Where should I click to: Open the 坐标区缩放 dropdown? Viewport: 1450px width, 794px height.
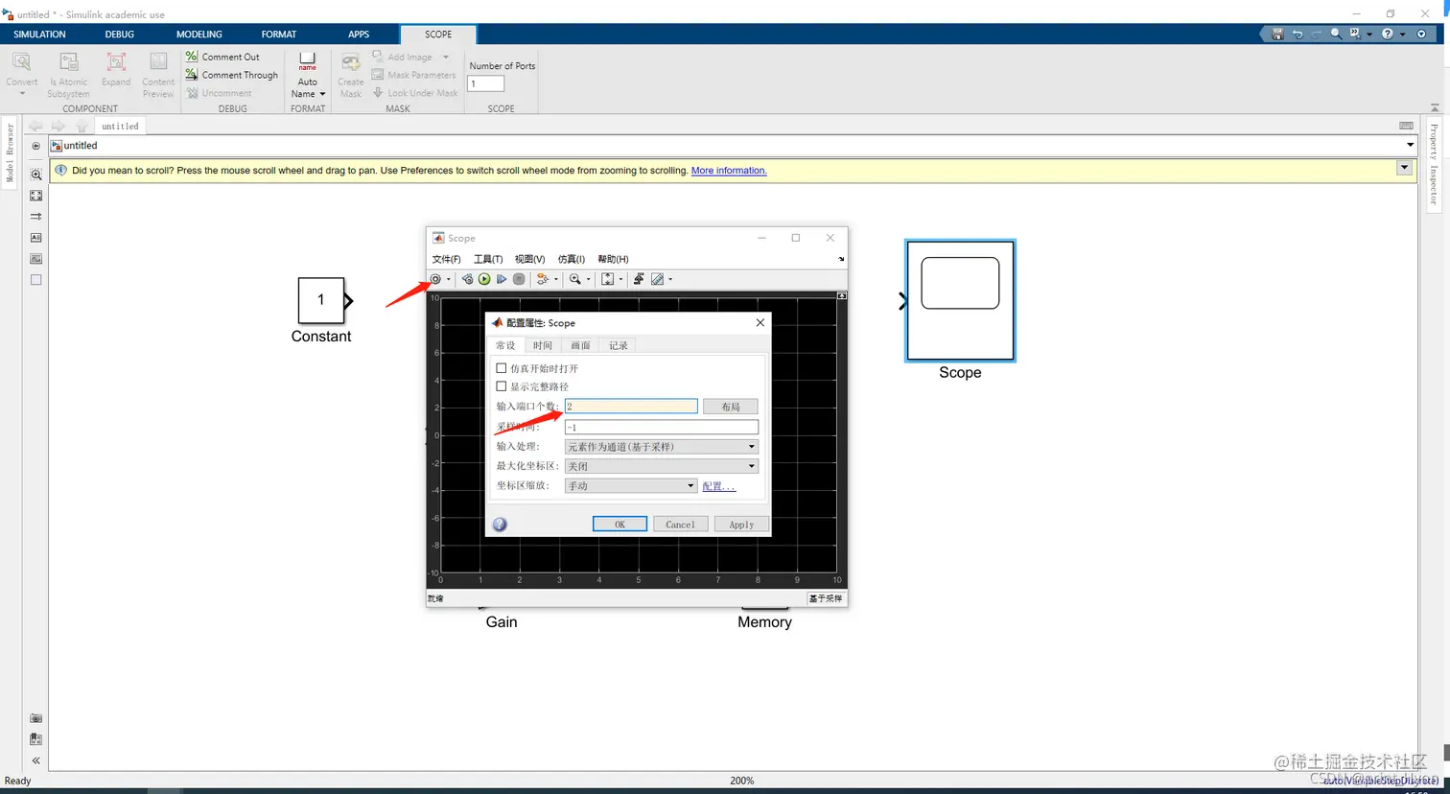coord(630,486)
